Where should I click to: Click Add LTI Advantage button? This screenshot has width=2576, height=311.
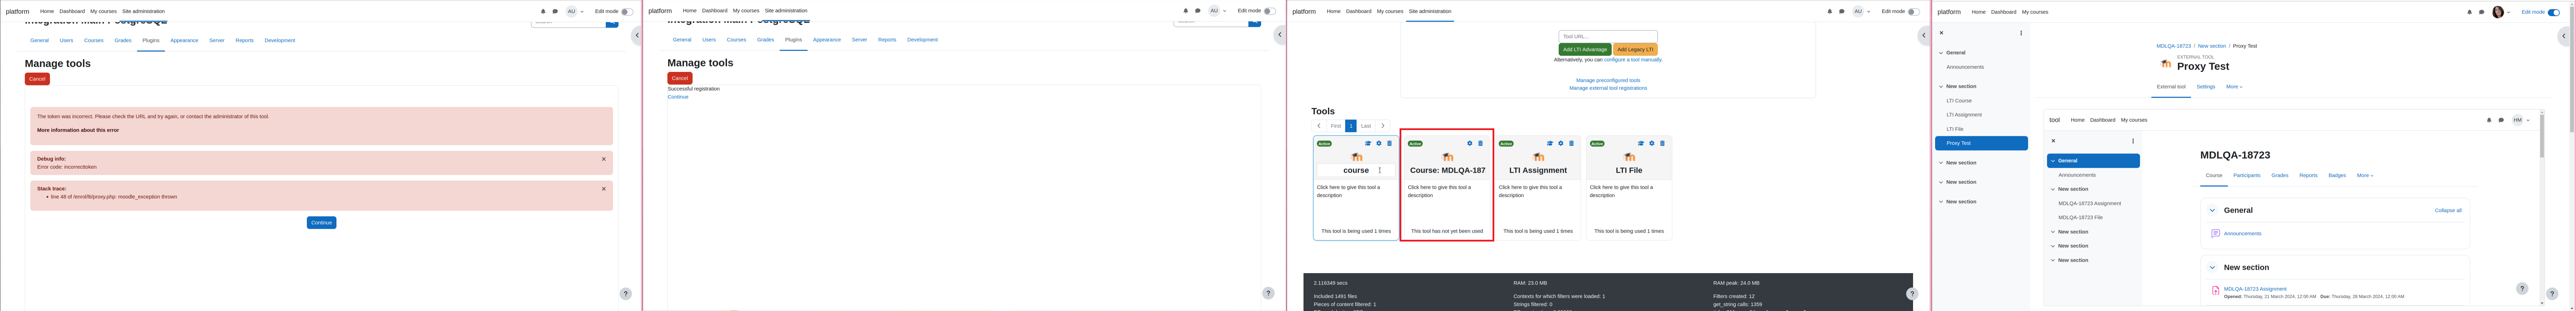(1584, 49)
